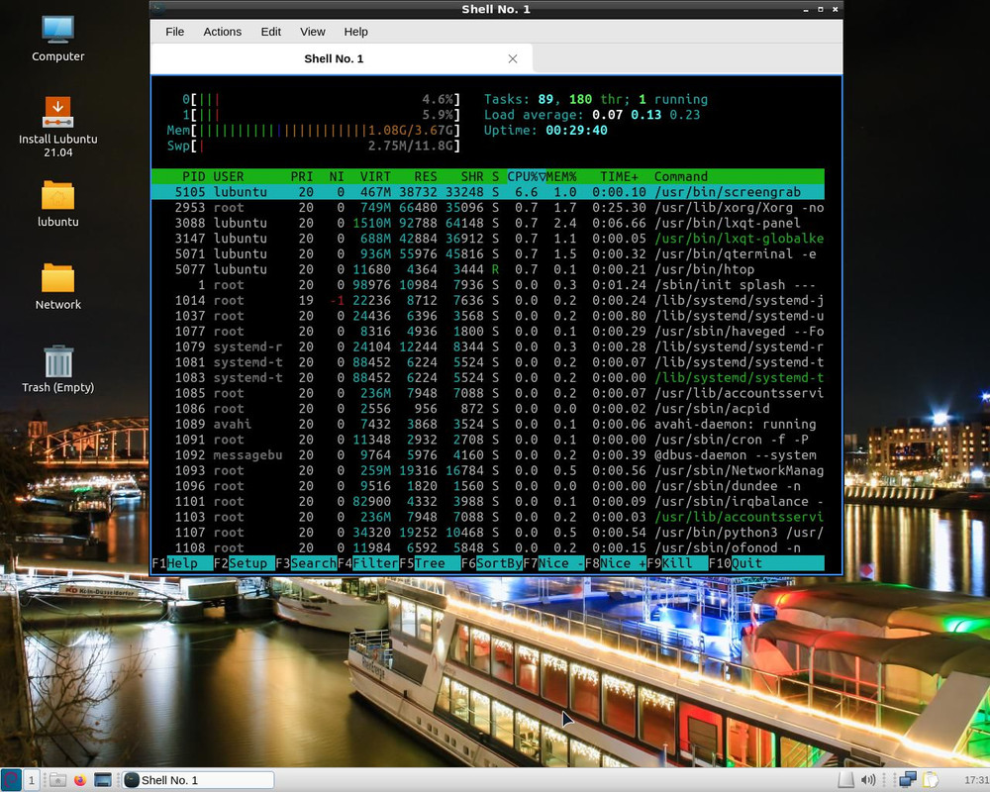Image resolution: width=990 pixels, height=792 pixels.
Task: Sort by the USER column header
Action: (x=229, y=177)
